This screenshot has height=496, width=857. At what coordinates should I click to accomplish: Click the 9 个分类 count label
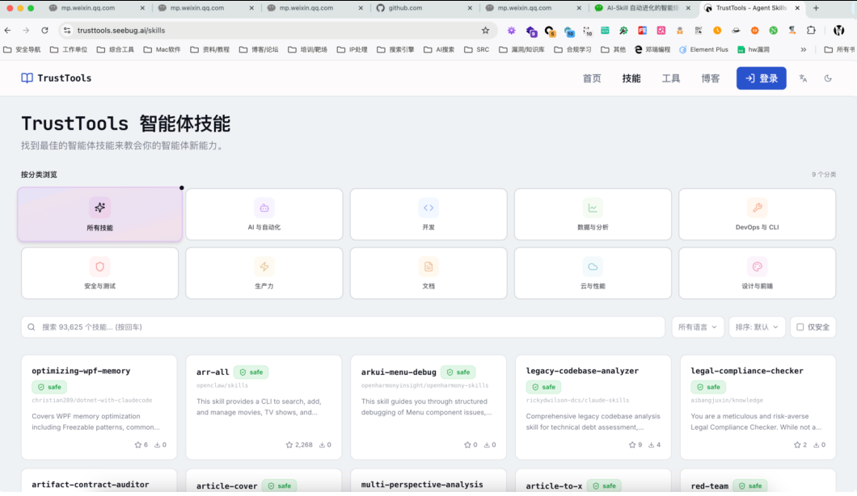pyautogui.click(x=824, y=174)
